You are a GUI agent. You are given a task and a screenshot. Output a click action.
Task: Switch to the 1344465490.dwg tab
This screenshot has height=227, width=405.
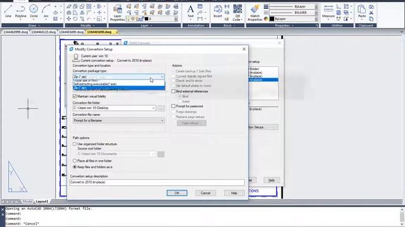(x=72, y=32)
